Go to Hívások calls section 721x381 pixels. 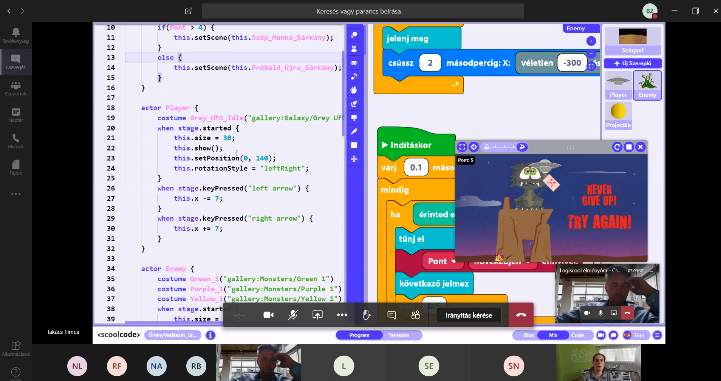15,141
